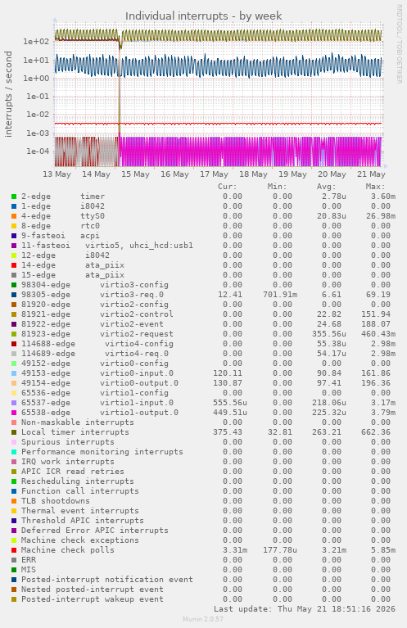Viewport: 407px width, 628px height.
Task: Click the orange swatch beside 4-edge ttyS0
Action: coord(14,216)
